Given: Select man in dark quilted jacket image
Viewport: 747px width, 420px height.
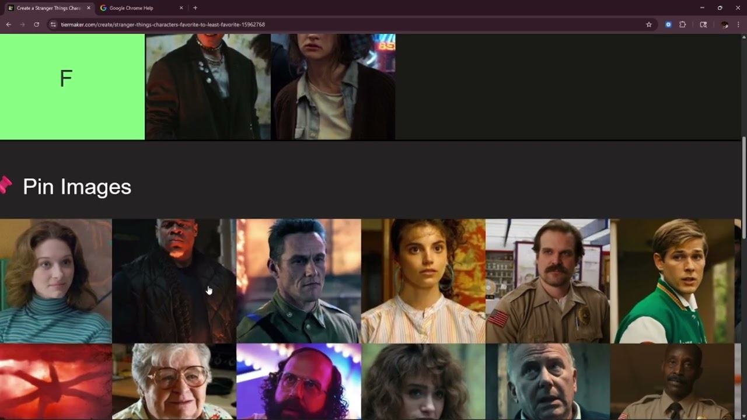Looking at the screenshot, I should tap(174, 281).
